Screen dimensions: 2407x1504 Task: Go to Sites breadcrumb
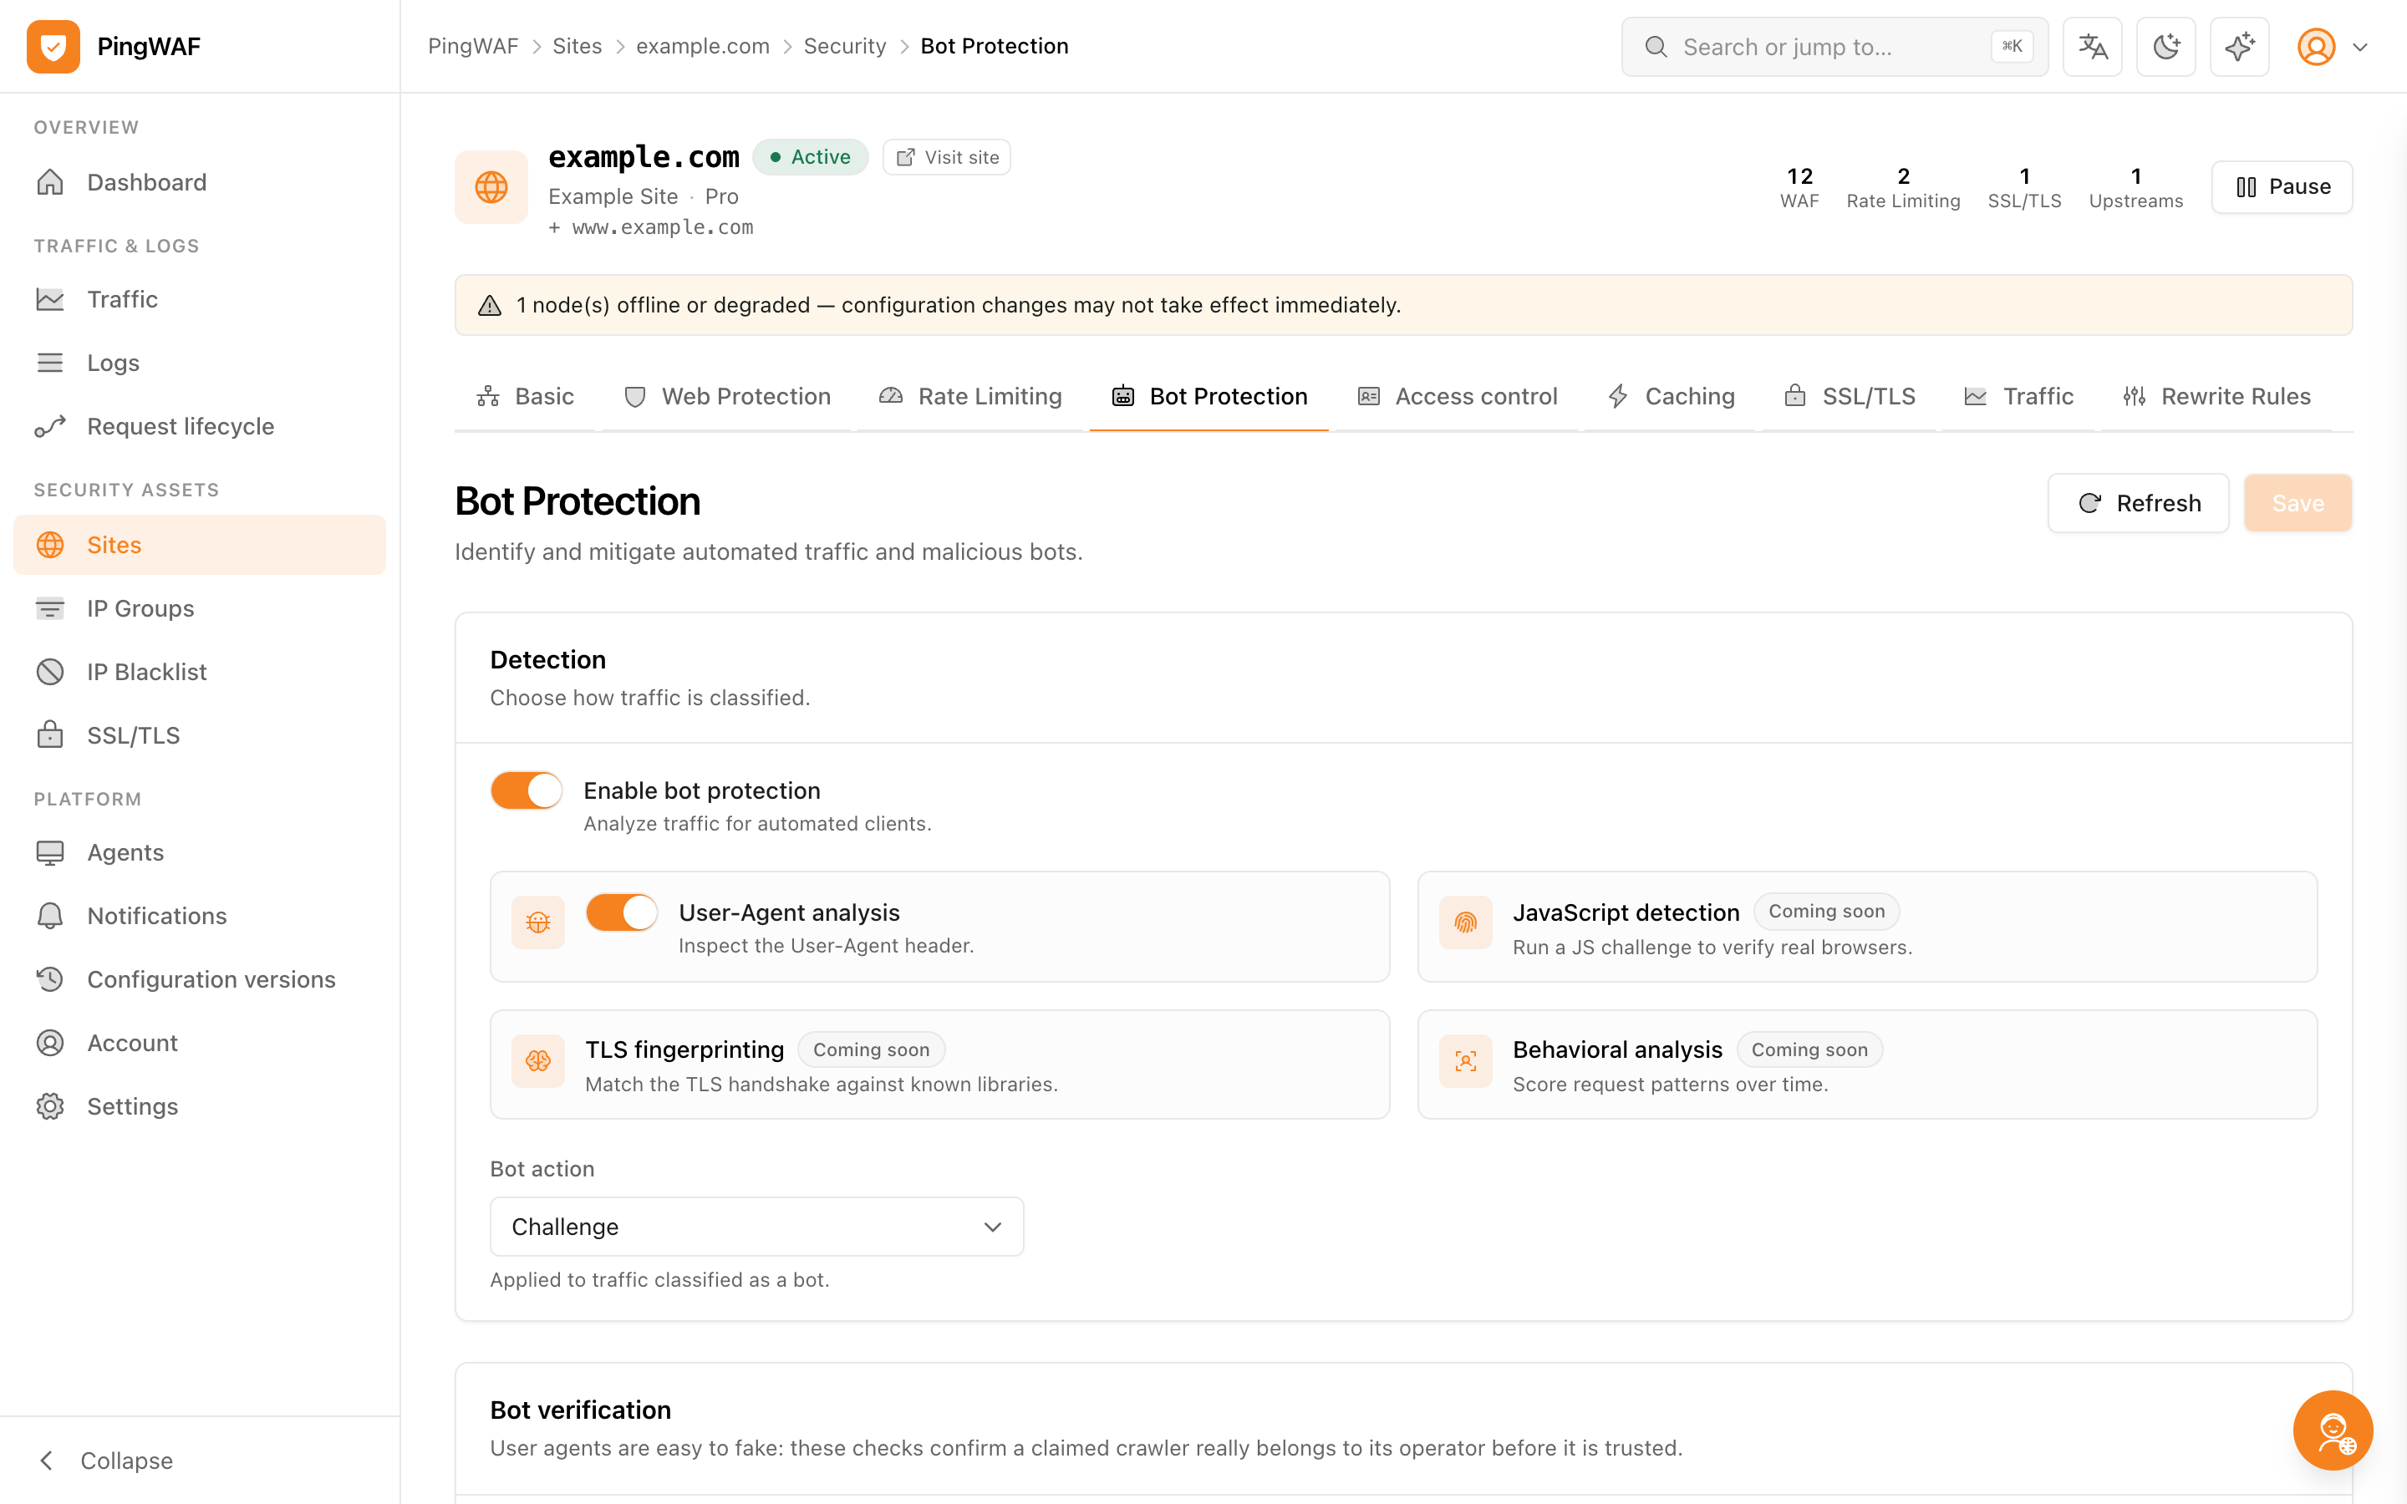pos(577,47)
